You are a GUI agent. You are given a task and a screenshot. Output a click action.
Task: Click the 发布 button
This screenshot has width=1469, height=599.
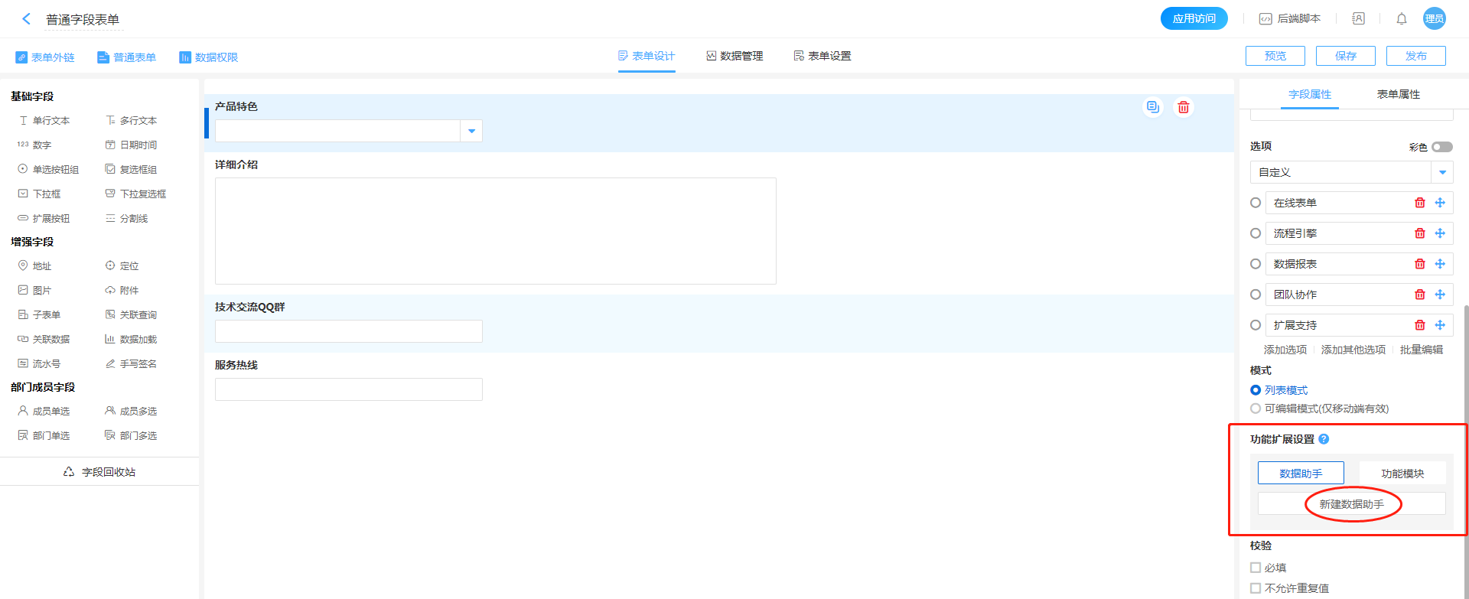pyautogui.click(x=1415, y=56)
